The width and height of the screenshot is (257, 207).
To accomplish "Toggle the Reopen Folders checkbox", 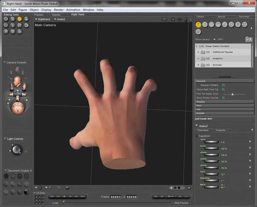I will pyautogui.click(x=223, y=85).
